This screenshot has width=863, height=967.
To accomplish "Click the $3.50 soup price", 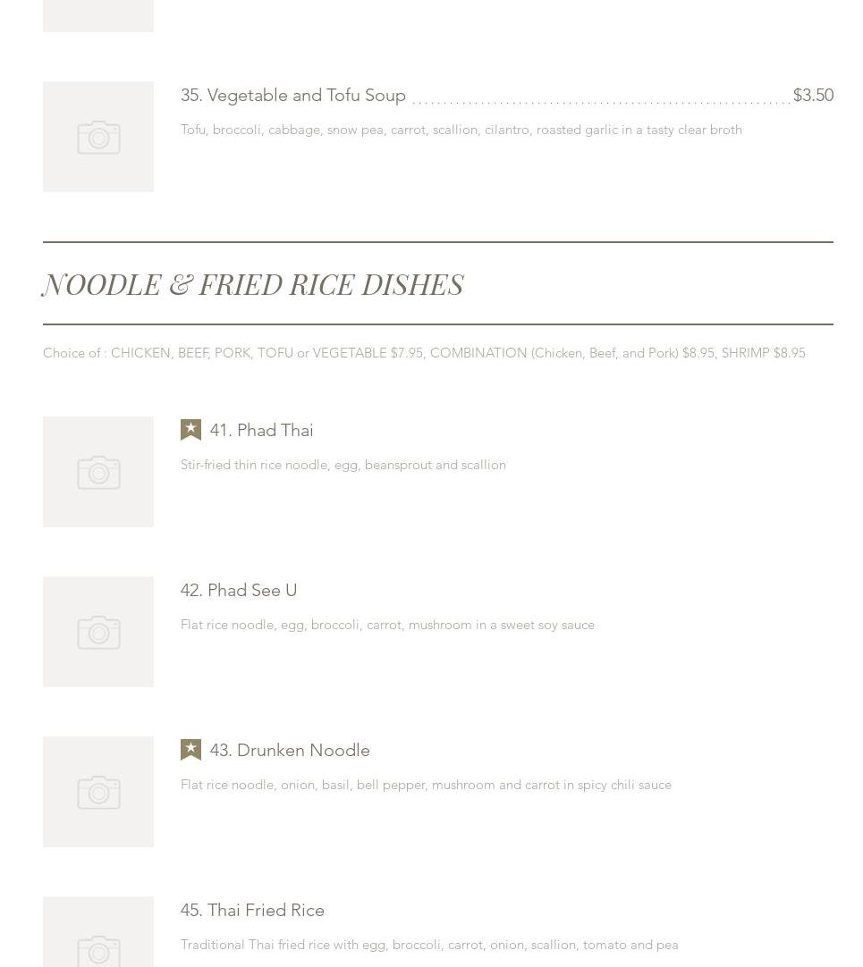I will point(813,95).
